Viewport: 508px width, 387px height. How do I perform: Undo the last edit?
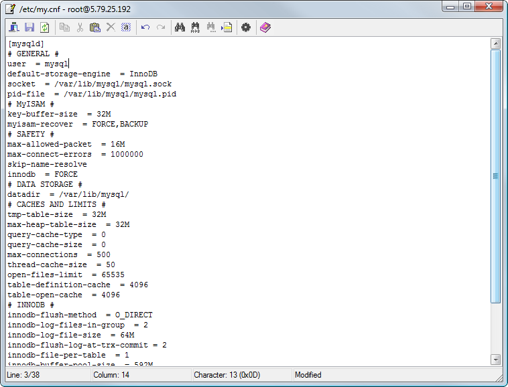(x=145, y=27)
